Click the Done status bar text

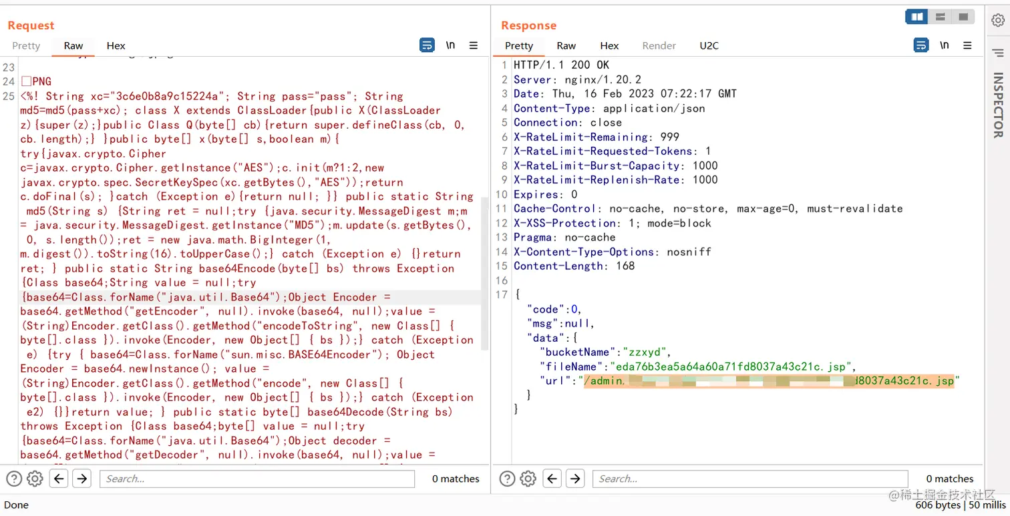16,505
